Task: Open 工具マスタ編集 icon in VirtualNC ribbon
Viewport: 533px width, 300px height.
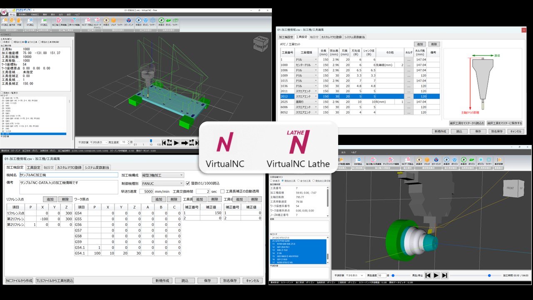Action: 73,21
